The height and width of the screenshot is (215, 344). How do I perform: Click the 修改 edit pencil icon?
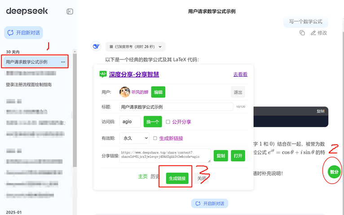313,33
